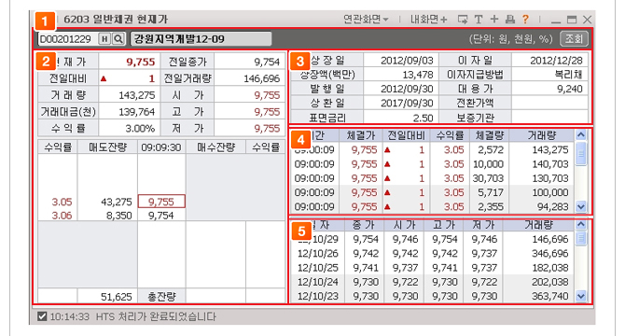The height and width of the screenshot is (336, 625).
Task: Open help with the orange question mark
Action: 525,19
